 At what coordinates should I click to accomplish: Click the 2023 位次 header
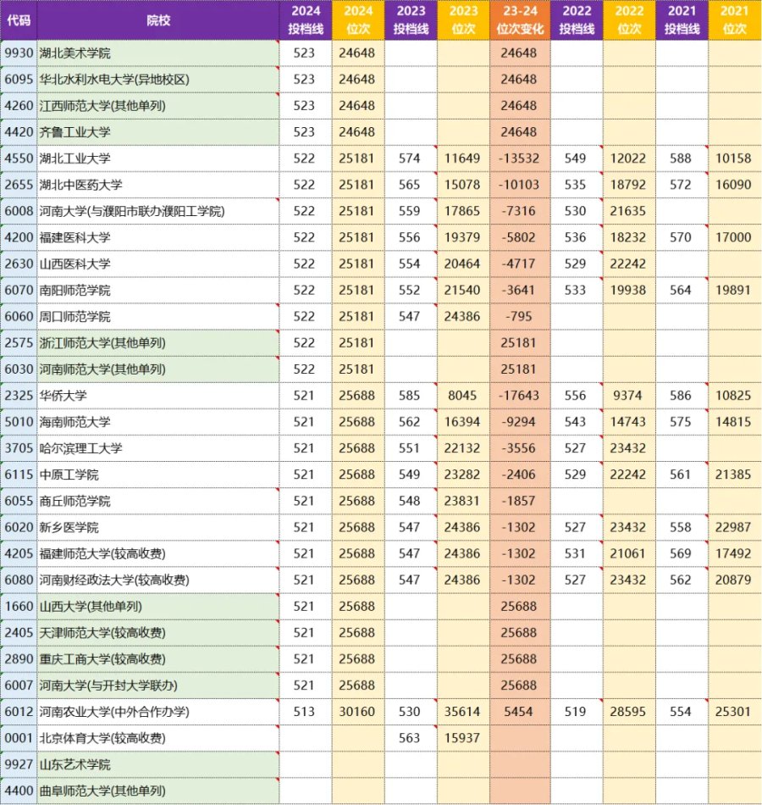coord(463,20)
